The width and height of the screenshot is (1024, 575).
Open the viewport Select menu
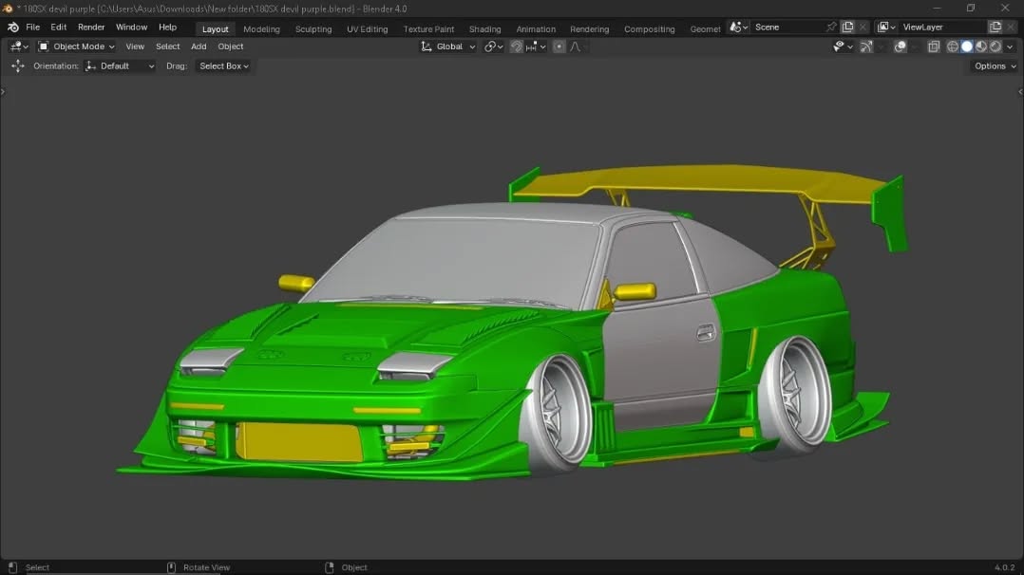tap(167, 46)
